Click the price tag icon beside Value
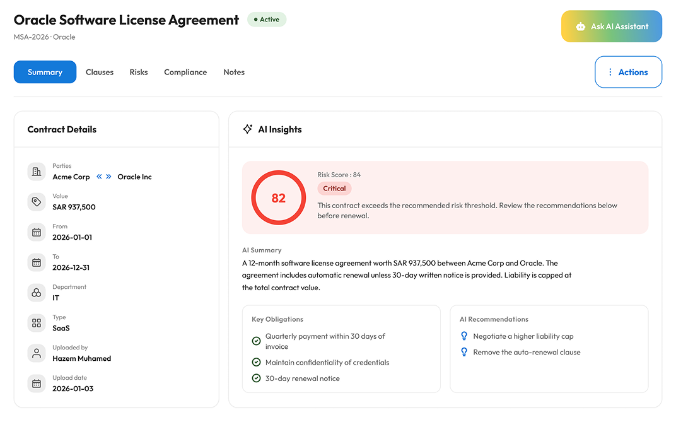The height and width of the screenshot is (422, 676). [37, 202]
